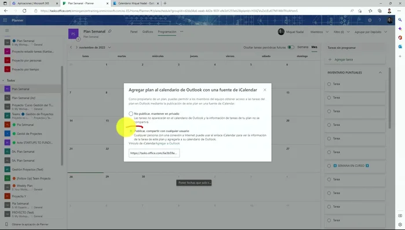Open the Outlook icon in Edge sidebar

[x=400, y=47]
